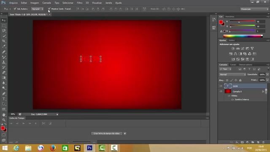
Task: Toggle lock all for layer
Action: coord(240,80)
